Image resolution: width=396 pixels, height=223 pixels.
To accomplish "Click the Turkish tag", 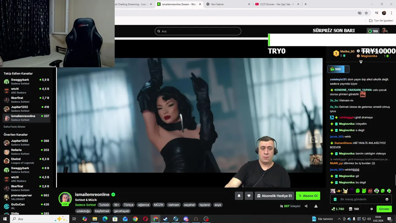I will 104,205.
